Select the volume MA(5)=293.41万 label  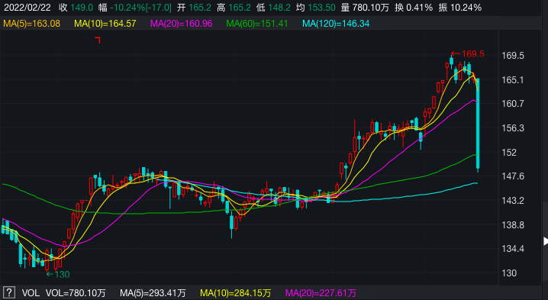[x=153, y=292]
